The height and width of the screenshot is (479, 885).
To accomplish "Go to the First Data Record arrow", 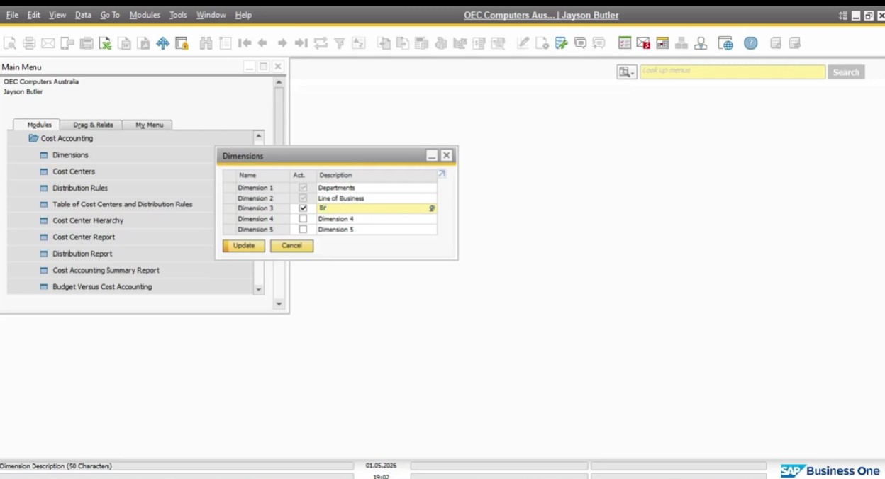I will pyautogui.click(x=245, y=43).
